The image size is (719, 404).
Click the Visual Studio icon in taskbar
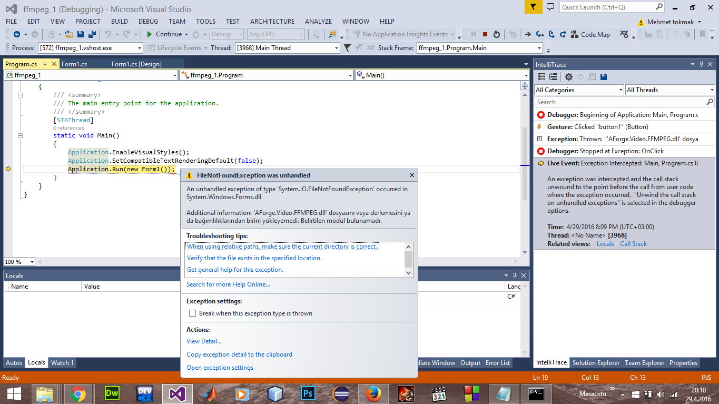coord(178,394)
